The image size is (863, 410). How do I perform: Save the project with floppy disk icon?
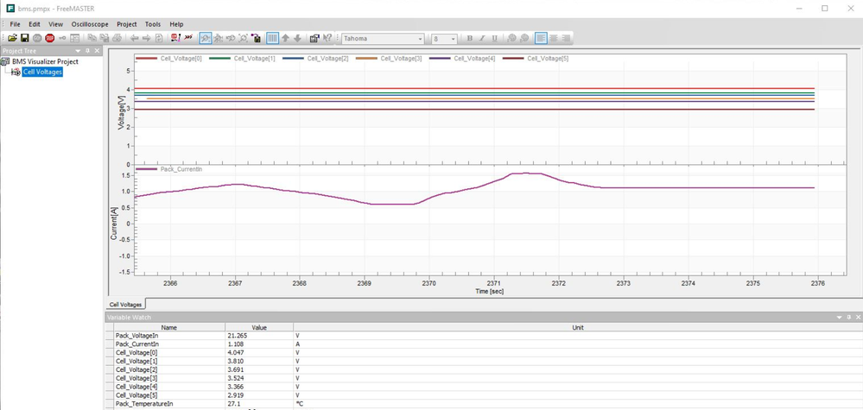coord(25,39)
